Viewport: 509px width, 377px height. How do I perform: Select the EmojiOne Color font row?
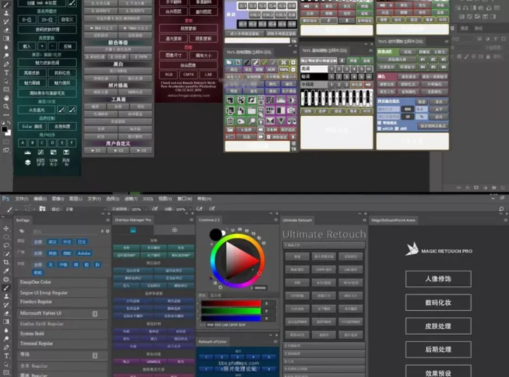(62, 282)
